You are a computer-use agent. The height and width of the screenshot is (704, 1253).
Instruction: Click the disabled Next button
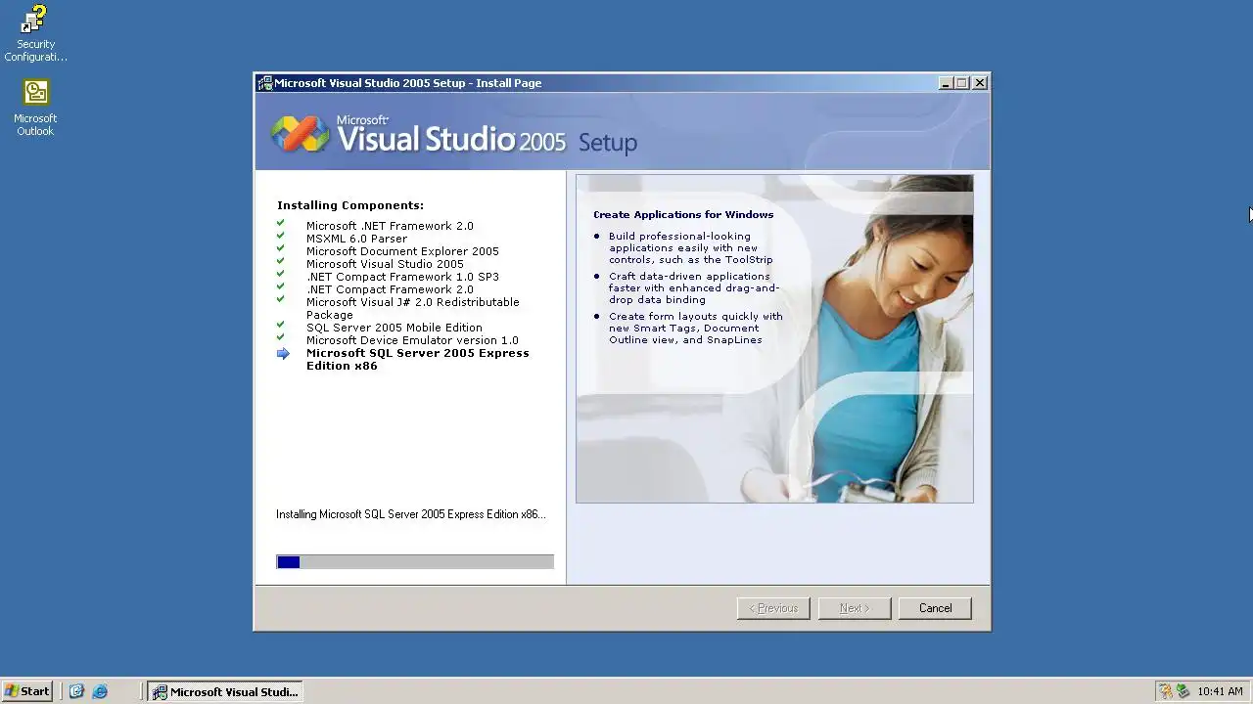pos(855,608)
